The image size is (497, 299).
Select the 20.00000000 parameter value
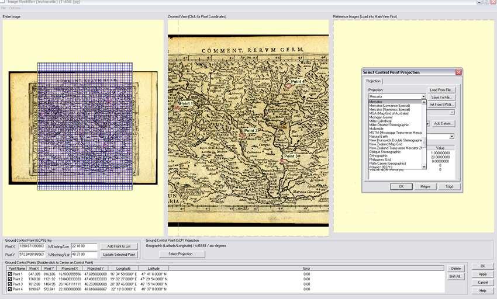[440, 157]
